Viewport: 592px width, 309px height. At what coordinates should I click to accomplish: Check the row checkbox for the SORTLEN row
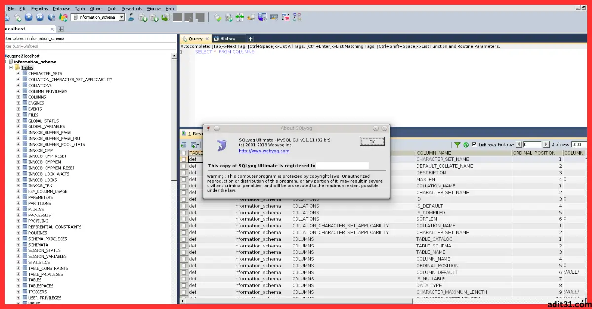point(184,219)
